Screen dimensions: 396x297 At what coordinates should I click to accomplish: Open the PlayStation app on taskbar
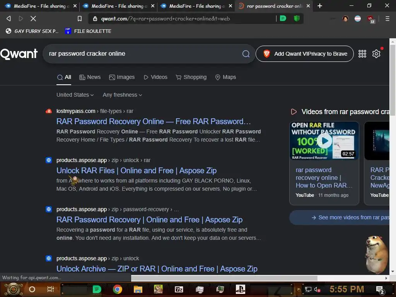pos(240,289)
